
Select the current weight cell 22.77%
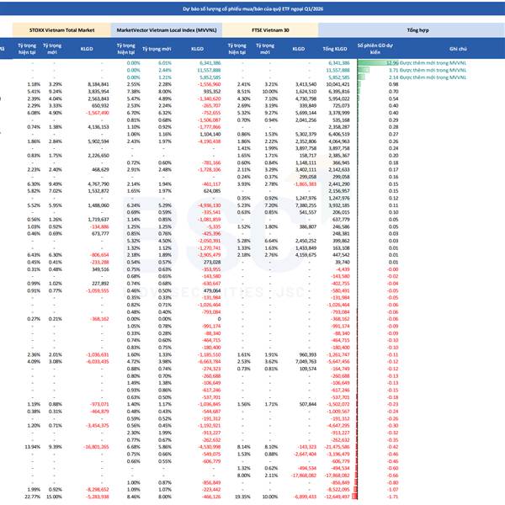point(33,497)
